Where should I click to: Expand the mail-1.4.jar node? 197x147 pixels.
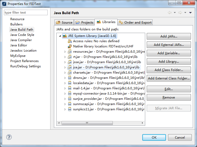65,88
